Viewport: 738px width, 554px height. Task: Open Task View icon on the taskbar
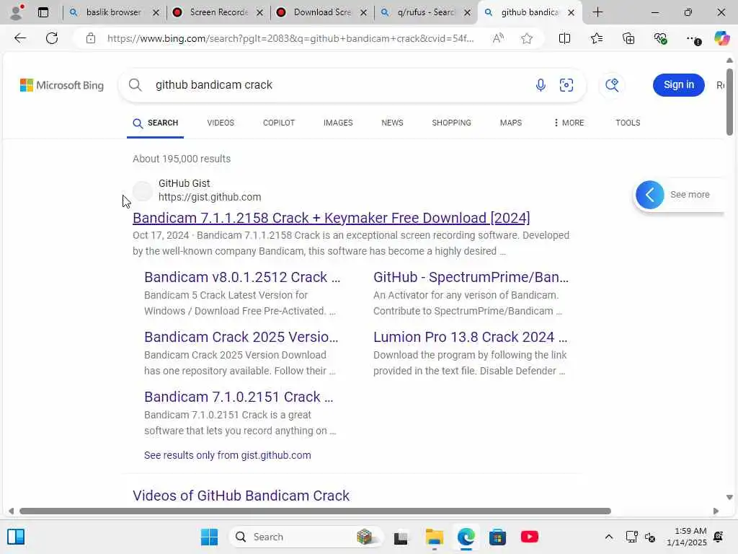tap(401, 537)
